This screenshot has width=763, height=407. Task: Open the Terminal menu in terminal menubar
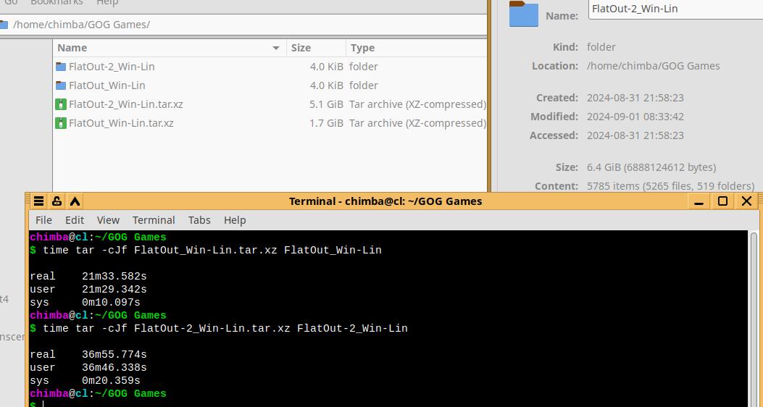pos(154,220)
